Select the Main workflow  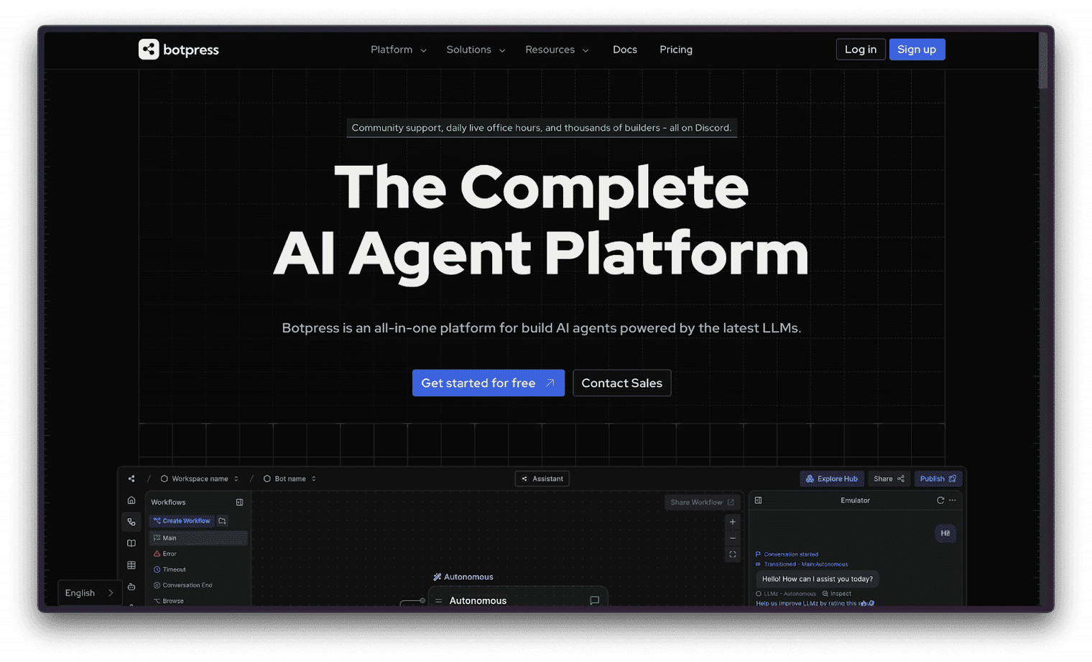coord(198,538)
